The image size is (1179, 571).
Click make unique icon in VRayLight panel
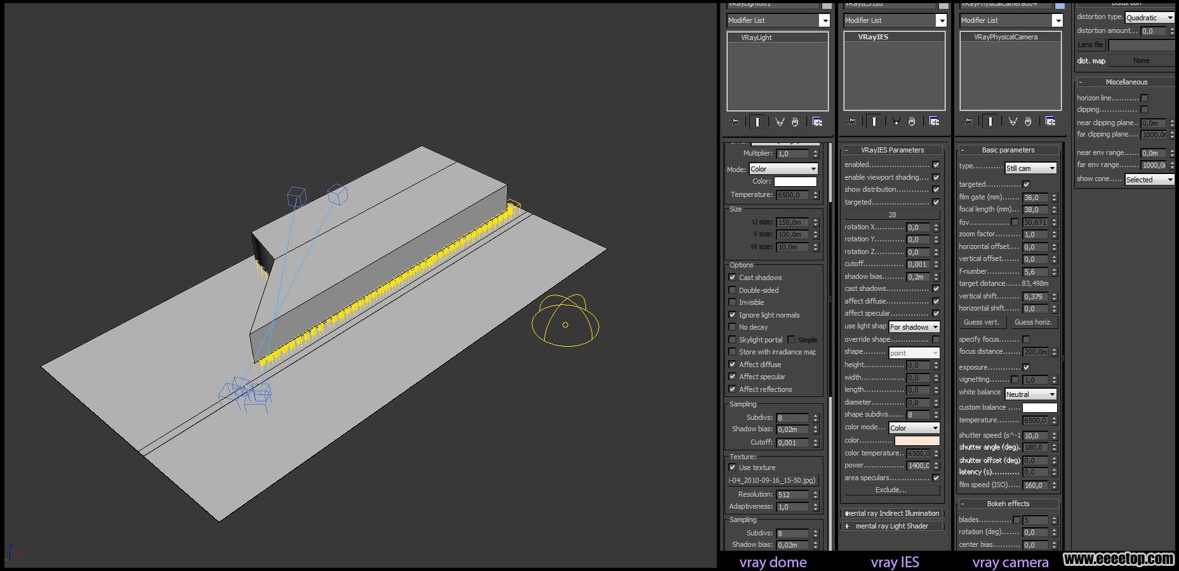[x=780, y=121]
